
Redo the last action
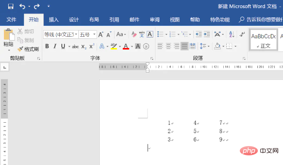pyautogui.click(x=37, y=7)
